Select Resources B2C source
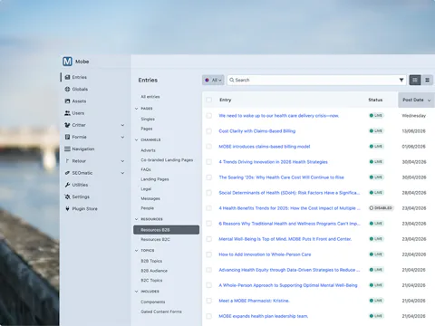Viewport: 435px width, 326px height. 155,239
